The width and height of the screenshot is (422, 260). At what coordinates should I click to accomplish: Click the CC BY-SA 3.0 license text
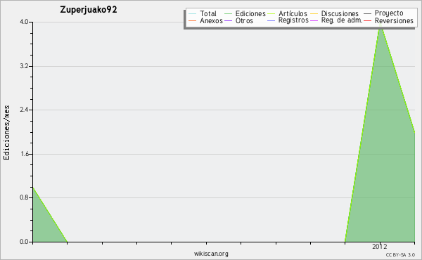400,254
